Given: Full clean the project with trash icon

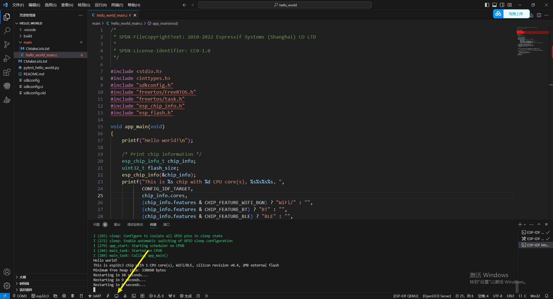Looking at the screenshot, I should click(73, 296).
